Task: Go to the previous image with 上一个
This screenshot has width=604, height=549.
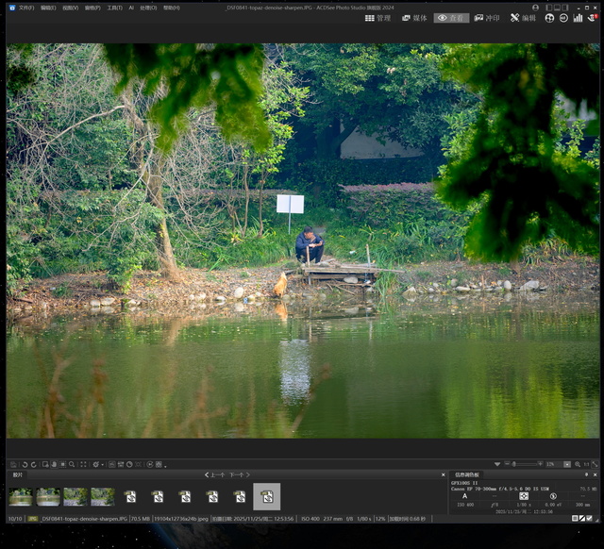Action: coord(214,474)
